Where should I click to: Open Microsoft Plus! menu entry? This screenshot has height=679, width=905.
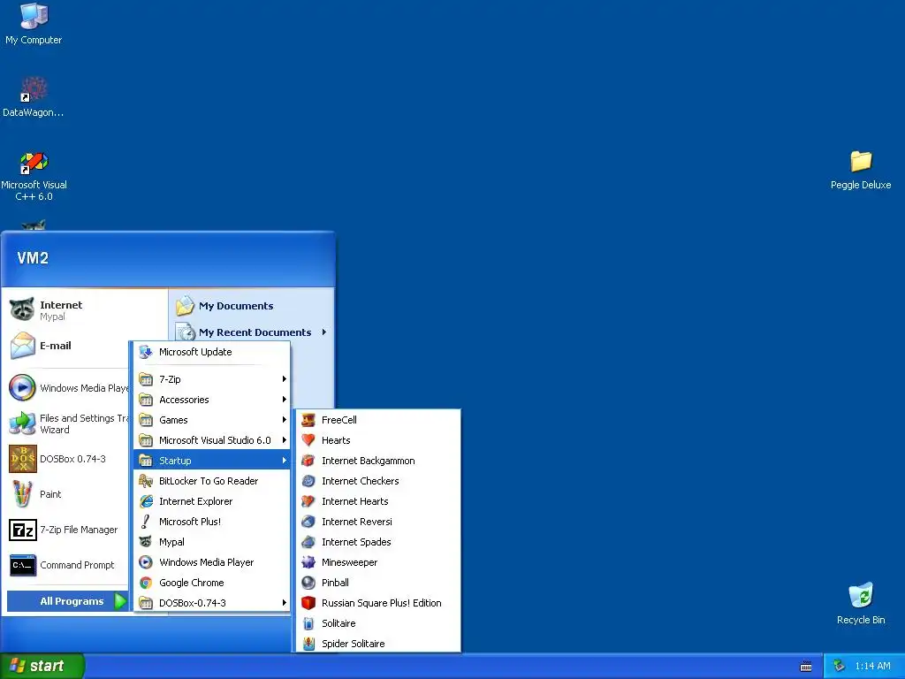[x=212, y=522]
